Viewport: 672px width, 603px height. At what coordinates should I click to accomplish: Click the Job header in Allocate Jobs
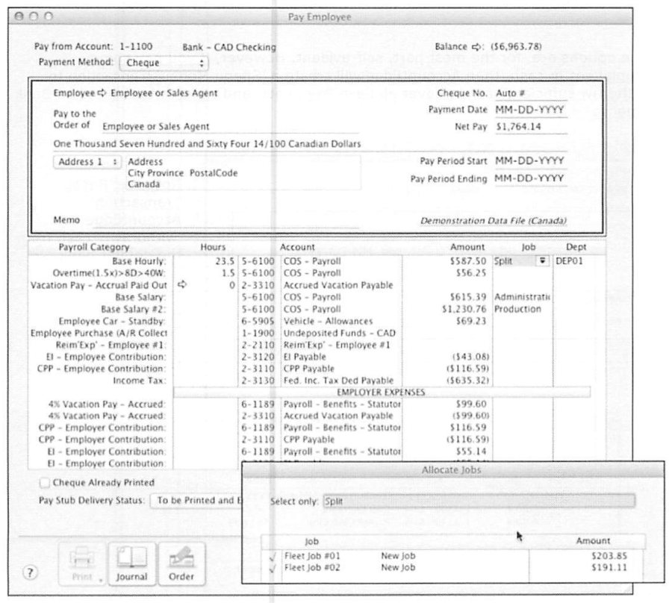pos(311,541)
